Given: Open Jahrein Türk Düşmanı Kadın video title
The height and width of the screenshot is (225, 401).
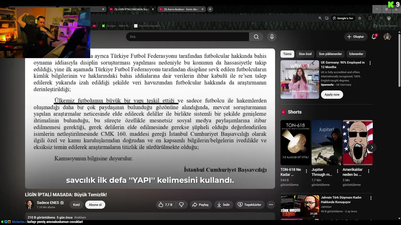Looking at the screenshot, I should (341, 200).
